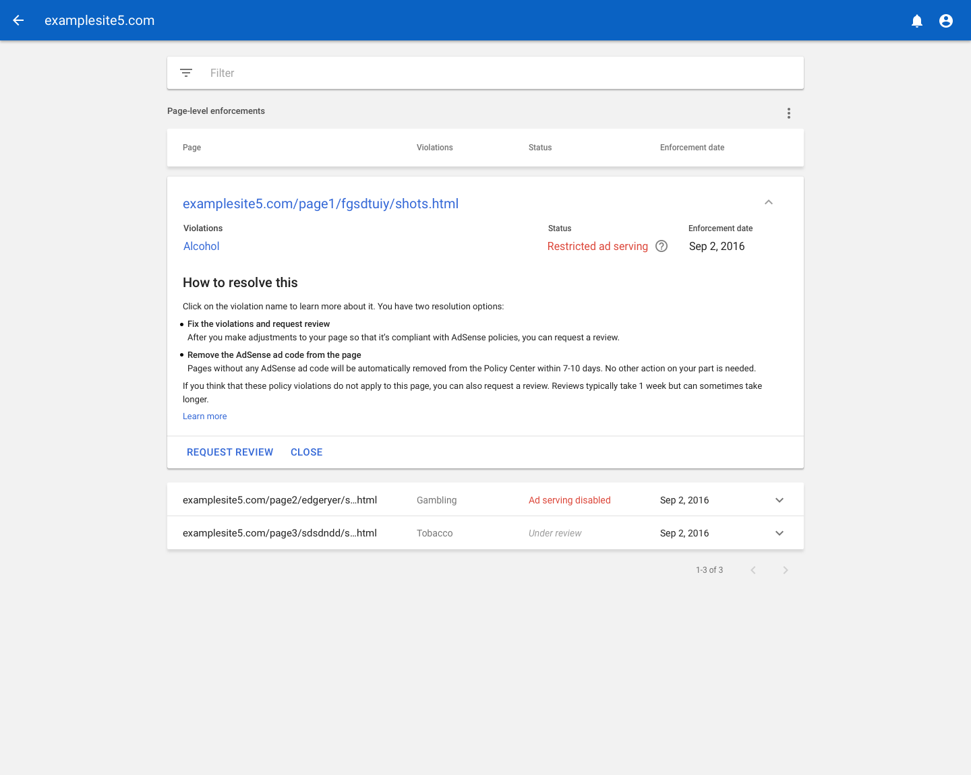971x775 pixels.
Task: Expand the Gambling violation row
Action: click(x=779, y=500)
